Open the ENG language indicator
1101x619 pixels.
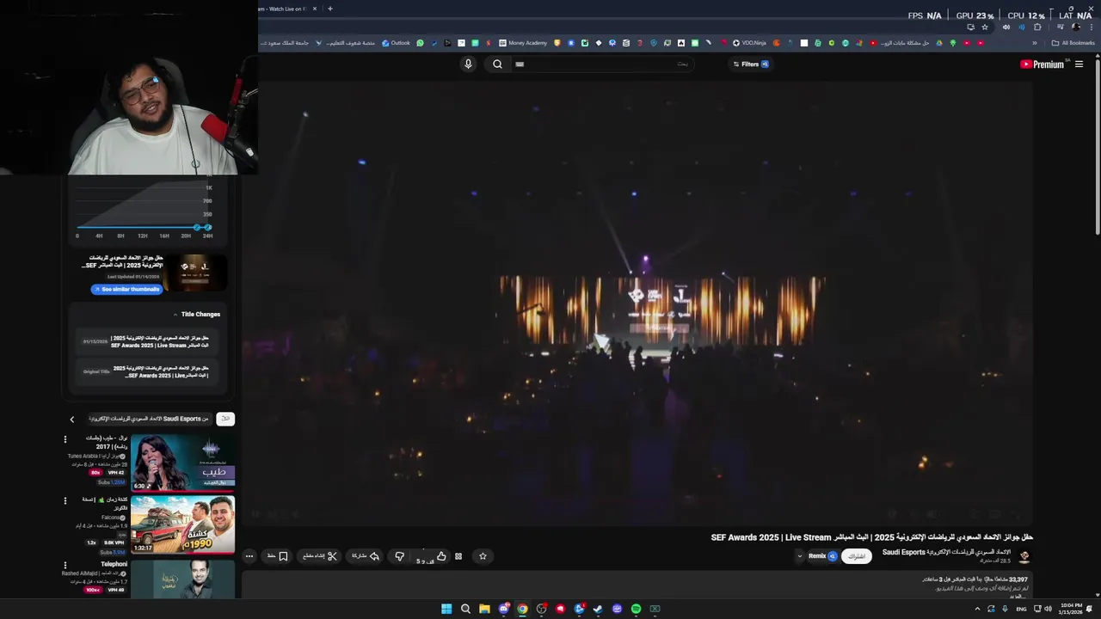1021,609
